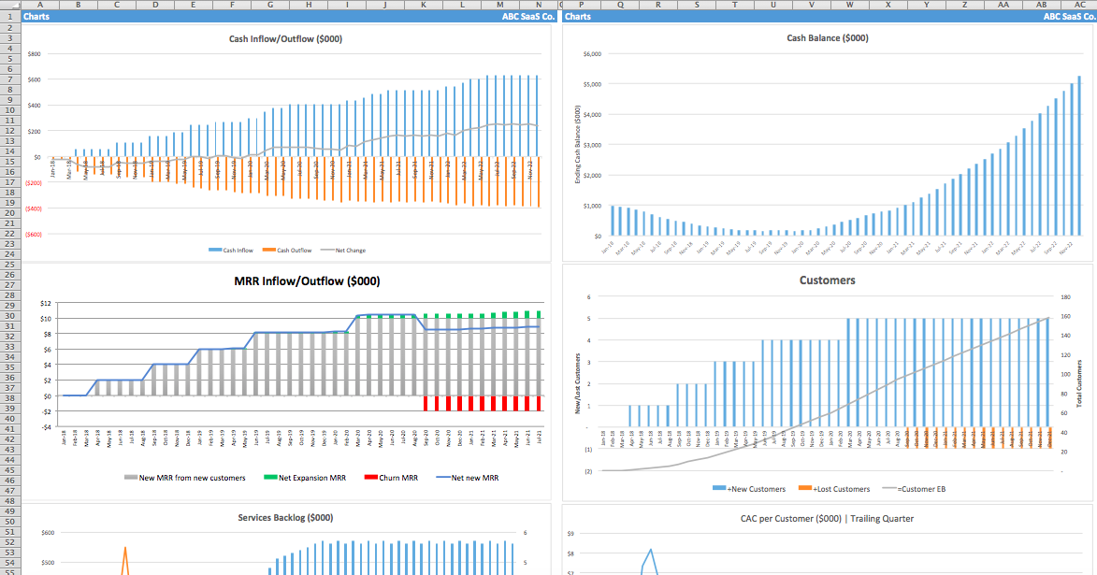Select the Customers chart title
Screen dimensions: 1097x575
pyautogui.click(x=827, y=280)
